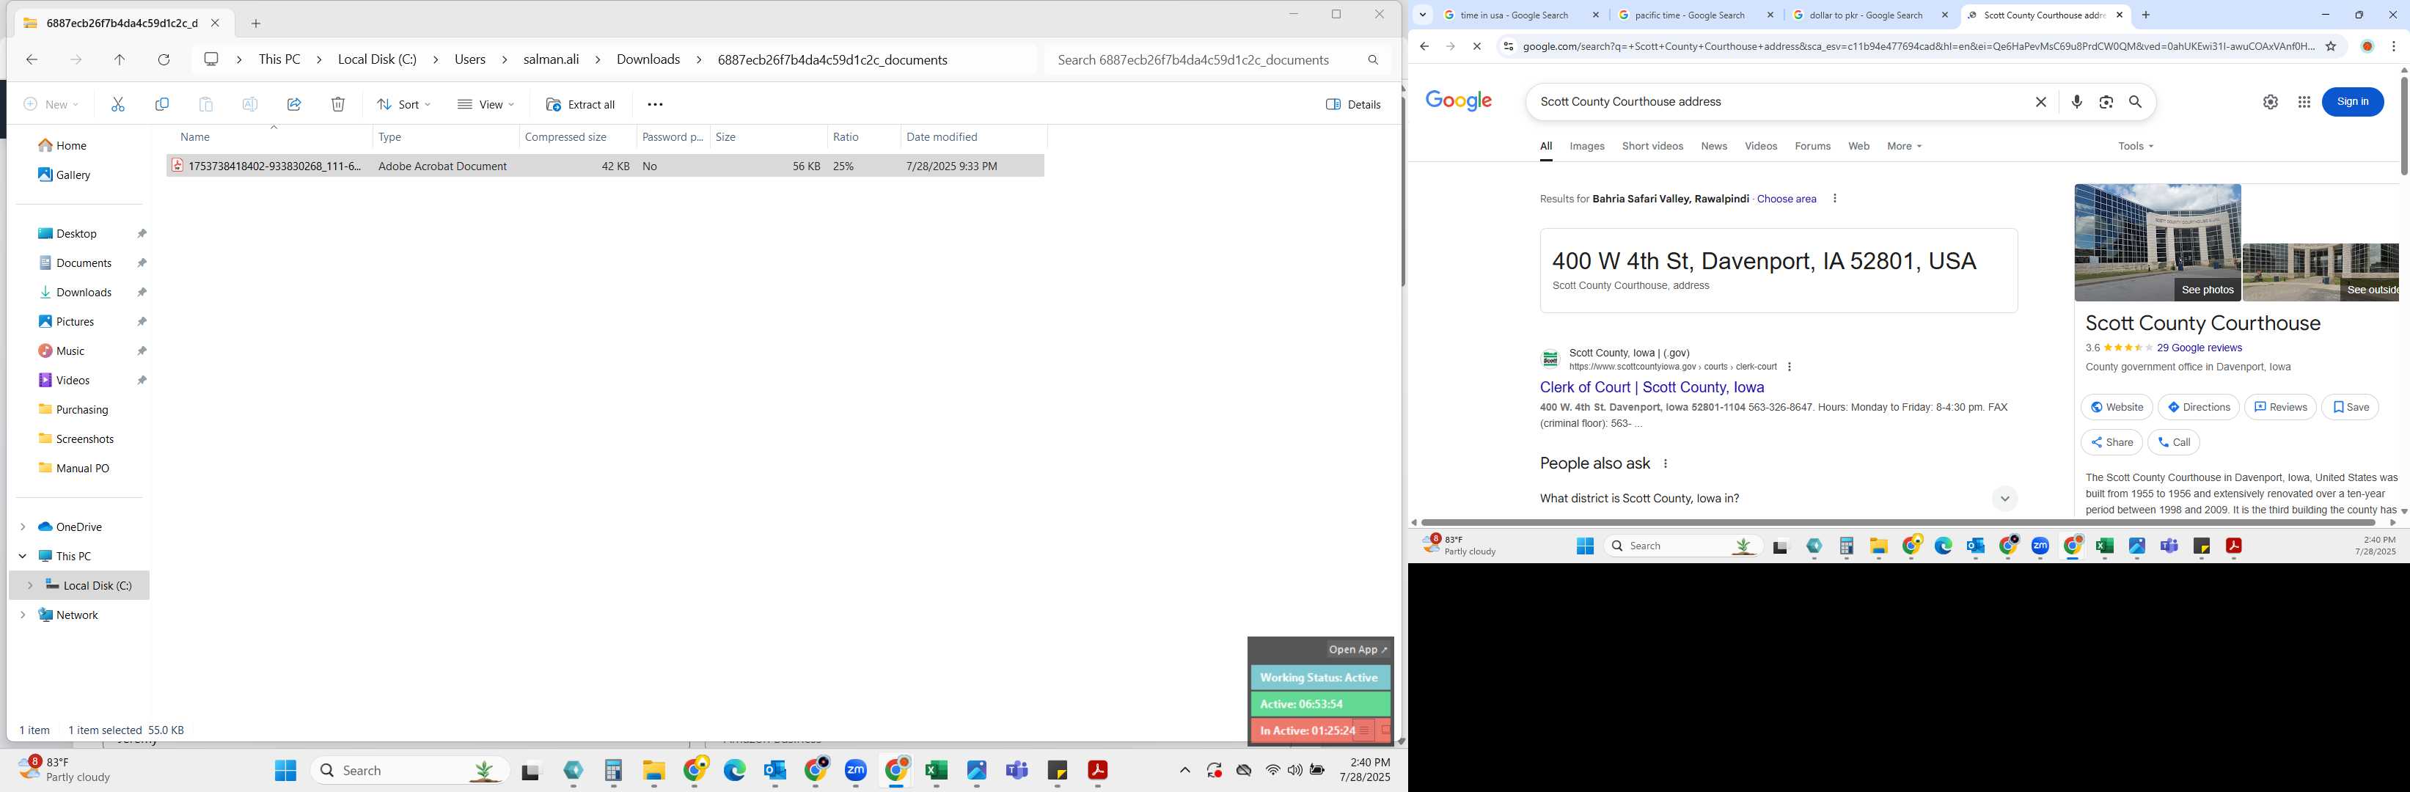This screenshot has width=2410, height=792.
Task: Click the 'Choose area' link
Action: (x=1786, y=199)
